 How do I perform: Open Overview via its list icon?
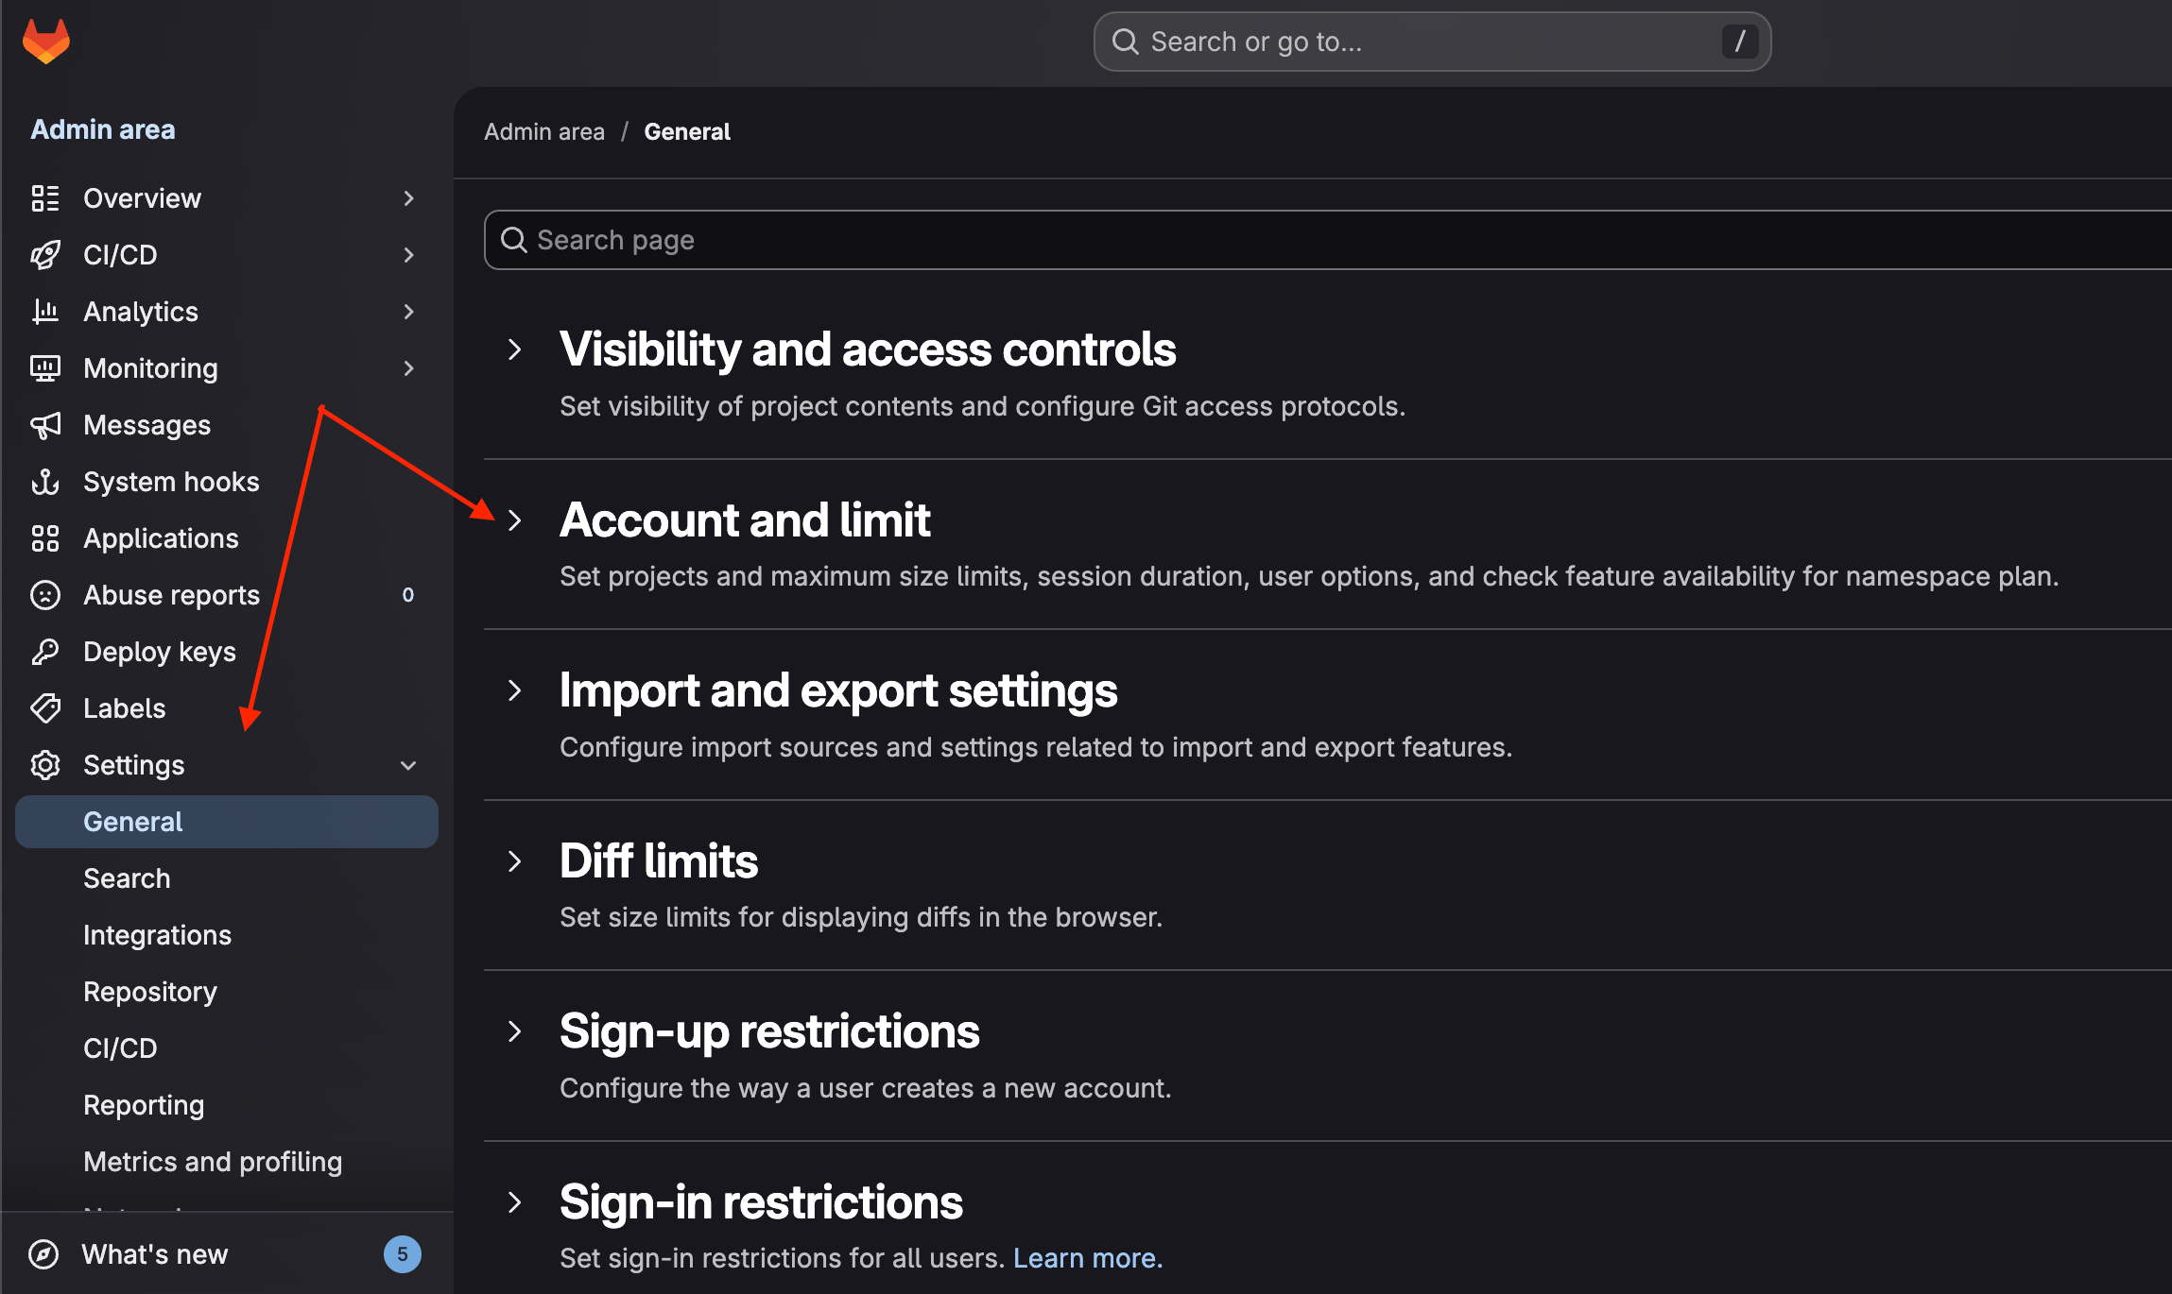45,198
